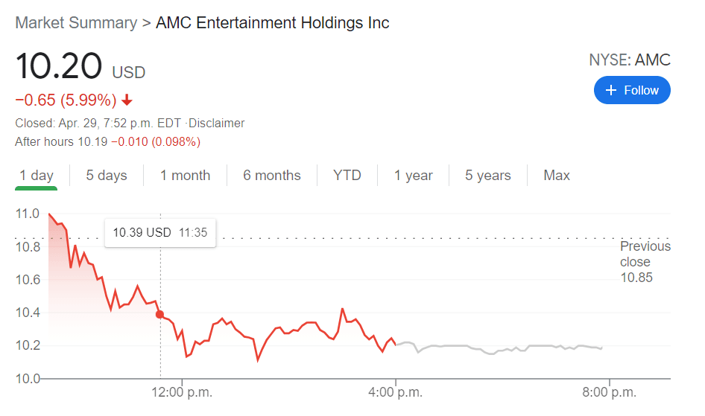Click the Market Summary breadcrumb
705x416 pixels.
76,22
